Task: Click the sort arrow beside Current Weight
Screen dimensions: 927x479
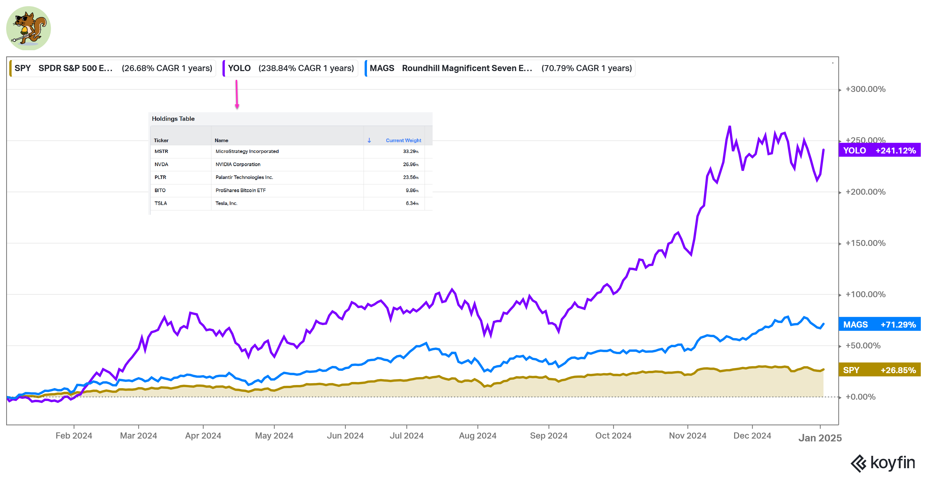Action: pyautogui.click(x=369, y=140)
